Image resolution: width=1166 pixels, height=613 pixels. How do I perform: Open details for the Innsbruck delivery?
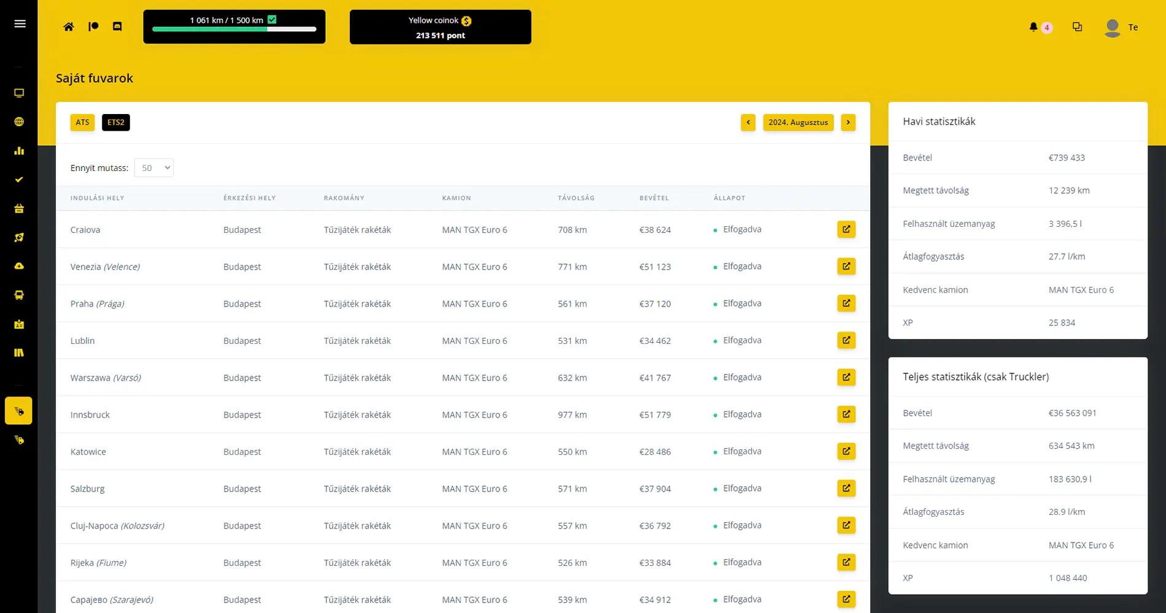click(846, 414)
